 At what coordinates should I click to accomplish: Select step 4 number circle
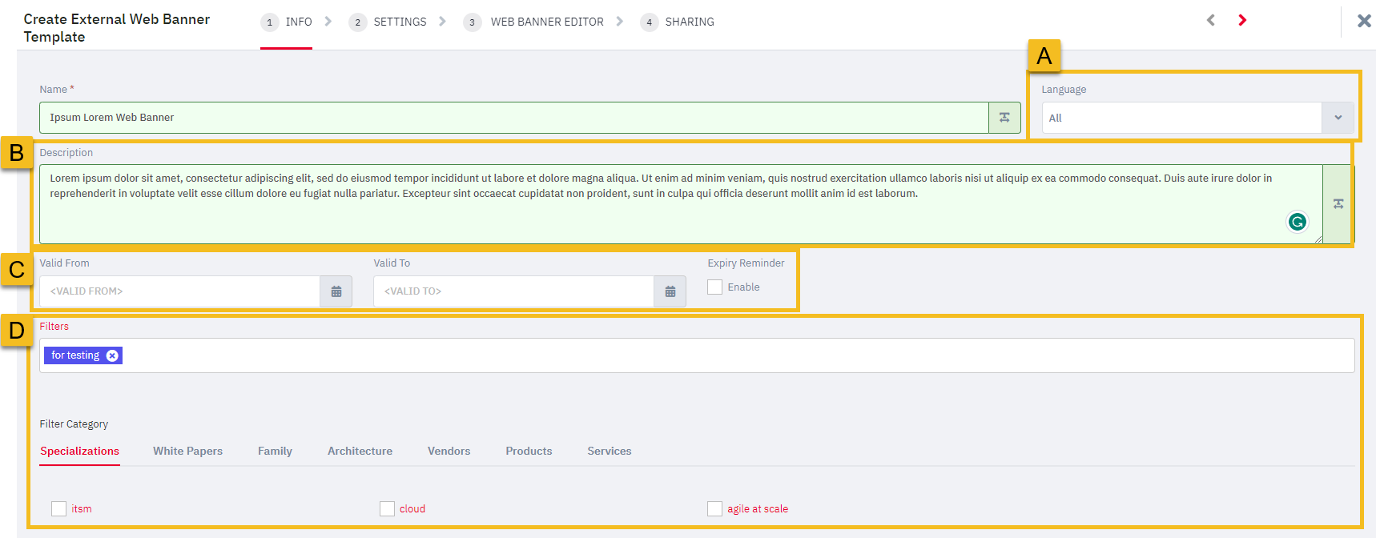(x=650, y=22)
